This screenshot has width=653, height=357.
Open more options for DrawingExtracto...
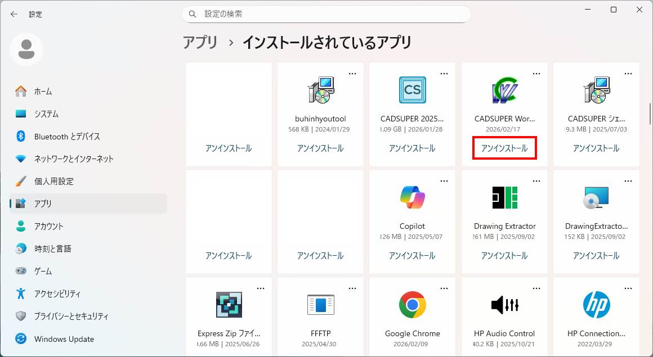(628, 181)
